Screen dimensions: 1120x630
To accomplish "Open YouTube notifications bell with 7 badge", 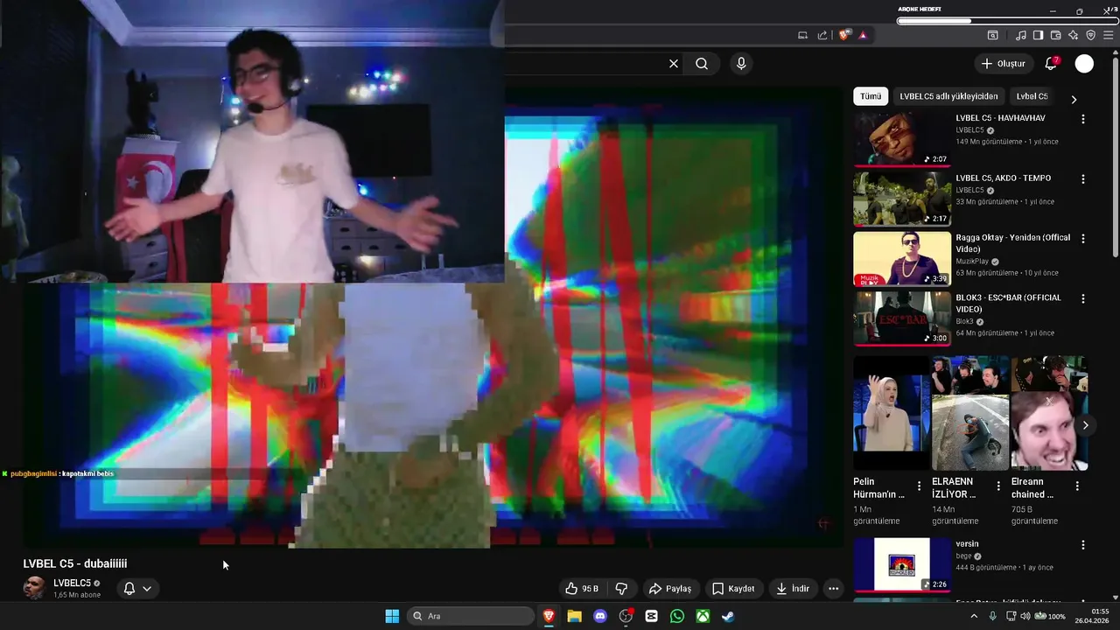I will [1051, 64].
